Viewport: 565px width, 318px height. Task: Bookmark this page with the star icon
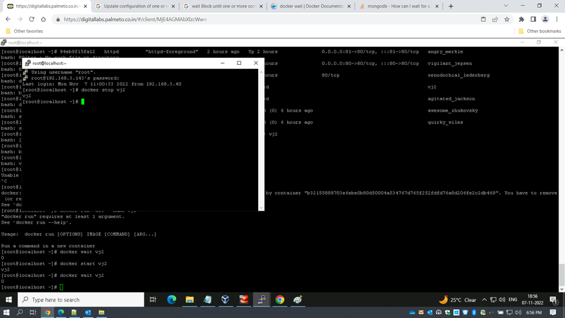(508, 19)
